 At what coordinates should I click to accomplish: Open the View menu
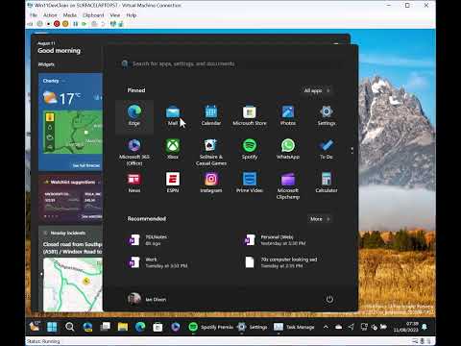click(x=115, y=15)
